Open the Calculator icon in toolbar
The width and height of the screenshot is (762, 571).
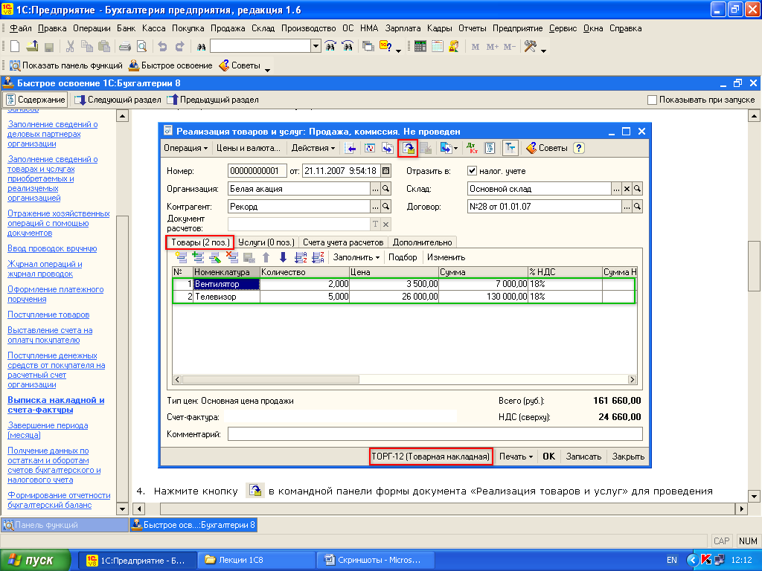coord(420,46)
